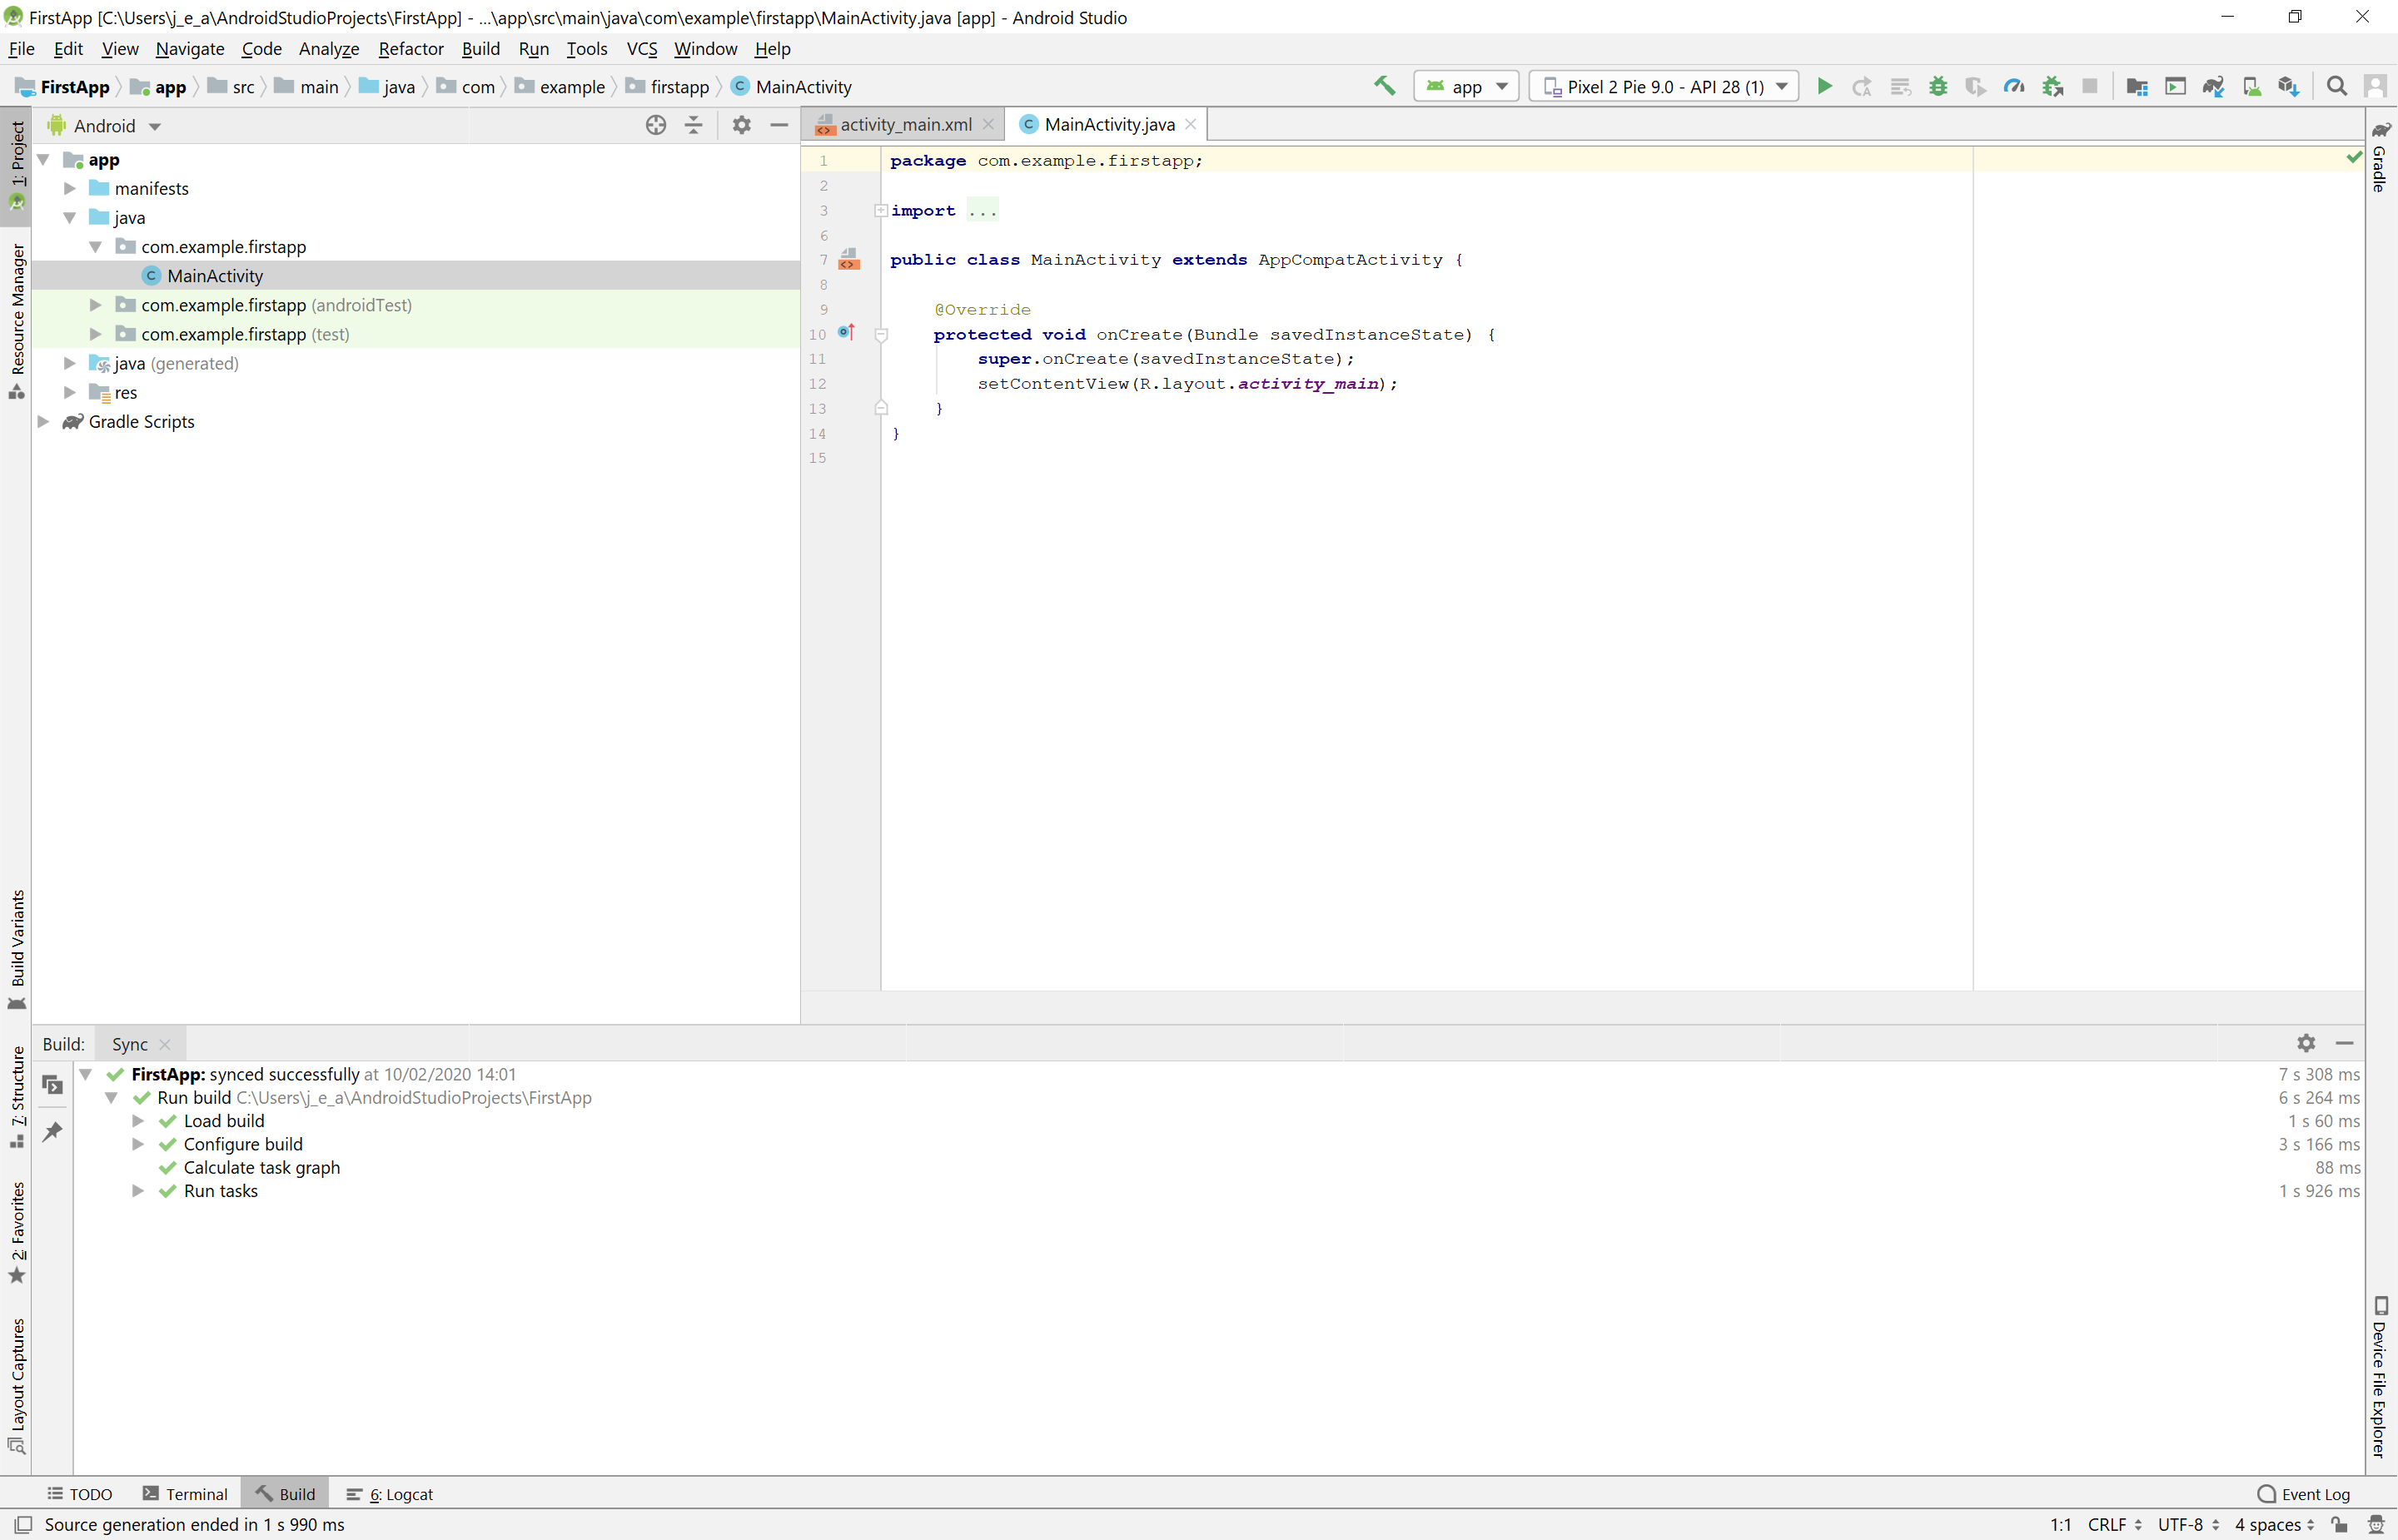This screenshot has height=1540, width=2398.
Task: Open Project Structure folder icon in toolbar
Action: (2137, 86)
